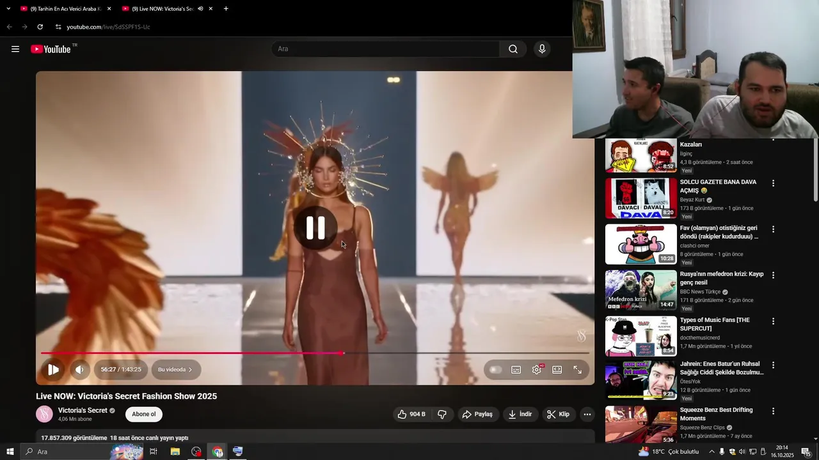
Task: Click the Ara search field on YouTube
Action: tap(386, 49)
